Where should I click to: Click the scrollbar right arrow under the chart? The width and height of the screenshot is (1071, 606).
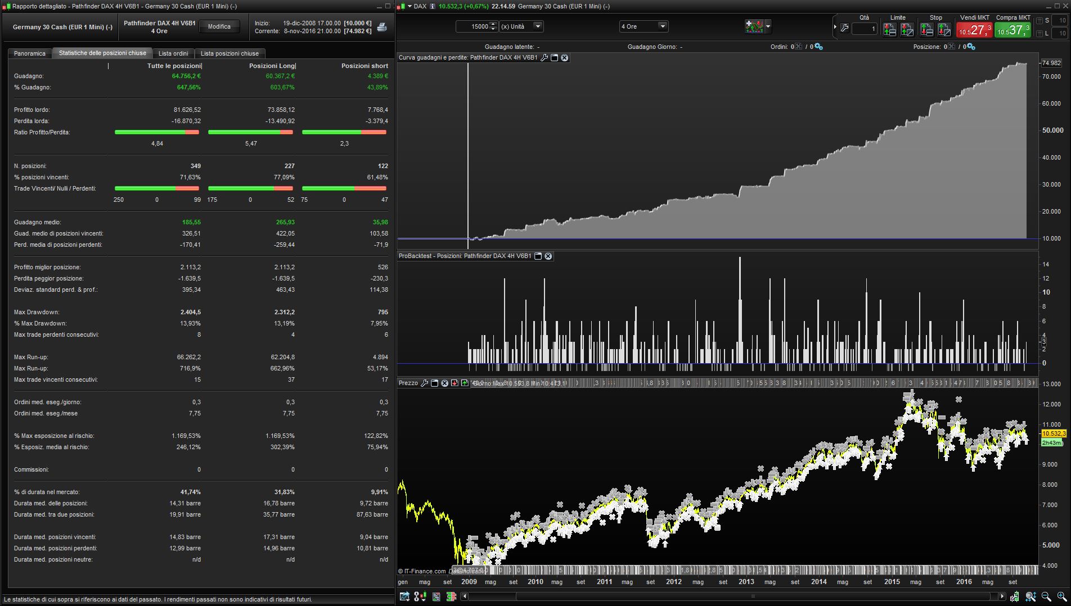[1002, 596]
